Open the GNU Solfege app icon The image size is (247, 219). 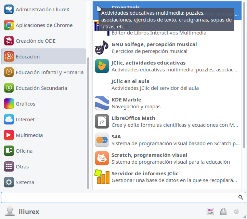pos(102,48)
